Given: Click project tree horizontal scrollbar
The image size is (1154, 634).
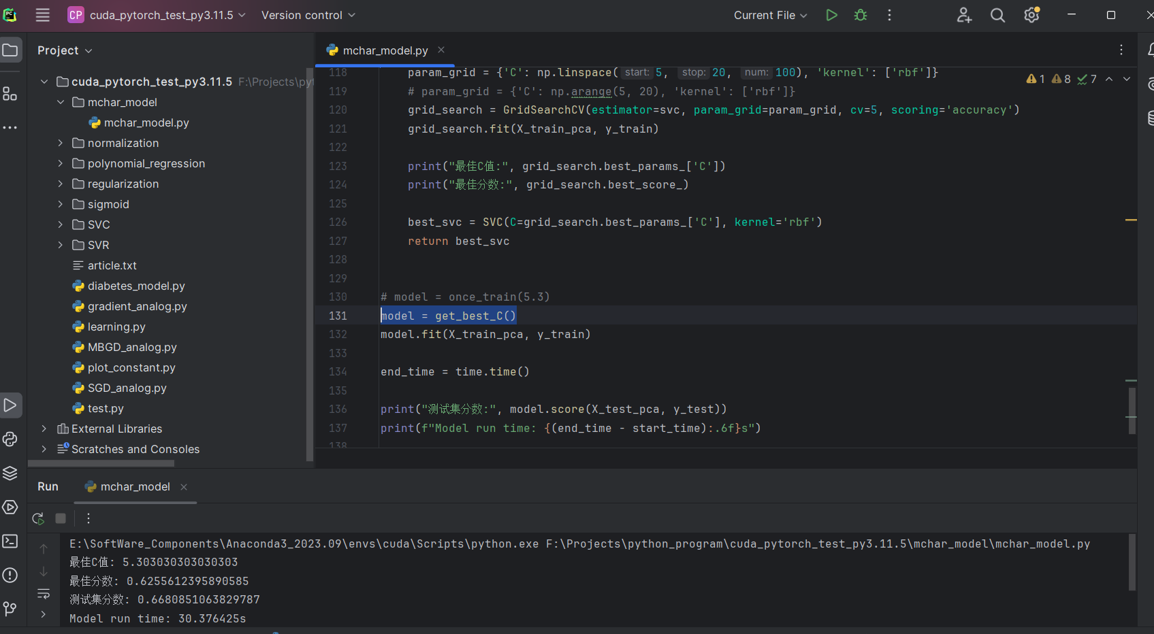Looking at the screenshot, I should 101,463.
